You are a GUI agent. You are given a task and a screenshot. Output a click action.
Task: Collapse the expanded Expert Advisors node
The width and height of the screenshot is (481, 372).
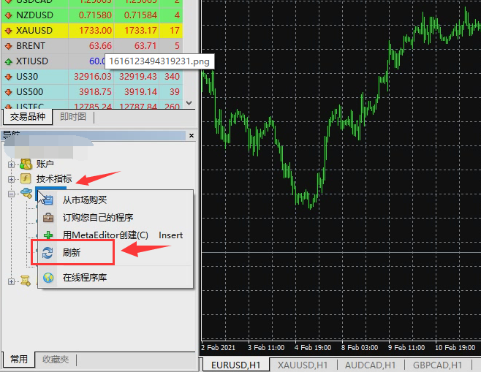(12, 194)
